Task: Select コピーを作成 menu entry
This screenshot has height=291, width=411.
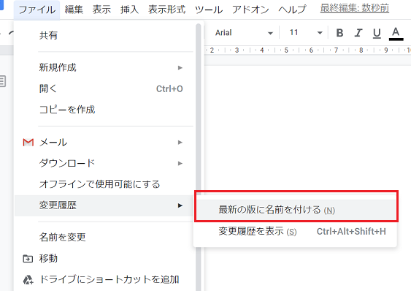Action: point(104,110)
